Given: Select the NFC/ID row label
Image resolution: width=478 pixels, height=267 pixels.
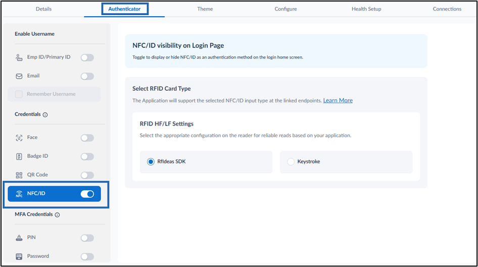Looking at the screenshot, I should pos(36,193).
